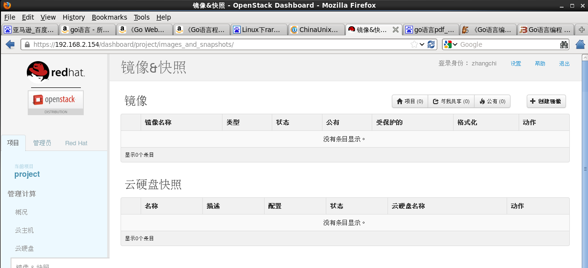Open the Bookmarks menu
Screen dimensions: 588x268
[x=110, y=17]
